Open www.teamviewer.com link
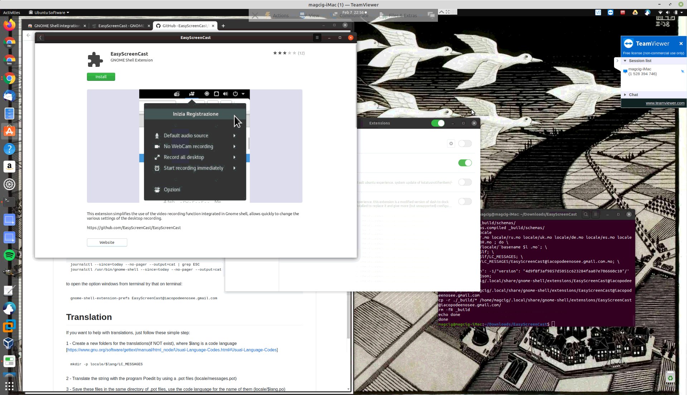The height and width of the screenshot is (395, 687). coord(665,103)
